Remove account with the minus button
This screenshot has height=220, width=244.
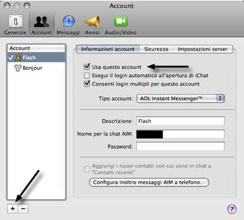[23, 209]
